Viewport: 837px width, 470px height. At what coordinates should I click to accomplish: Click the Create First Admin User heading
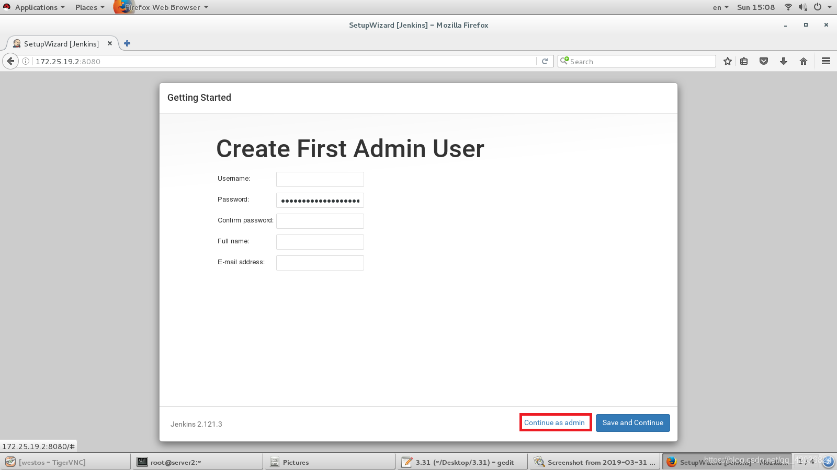click(x=350, y=149)
